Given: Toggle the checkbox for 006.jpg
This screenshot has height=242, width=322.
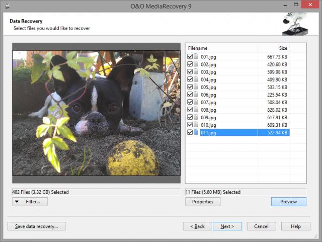Looking at the screenshot, I should pyautogui.click(x=190, y=95).
